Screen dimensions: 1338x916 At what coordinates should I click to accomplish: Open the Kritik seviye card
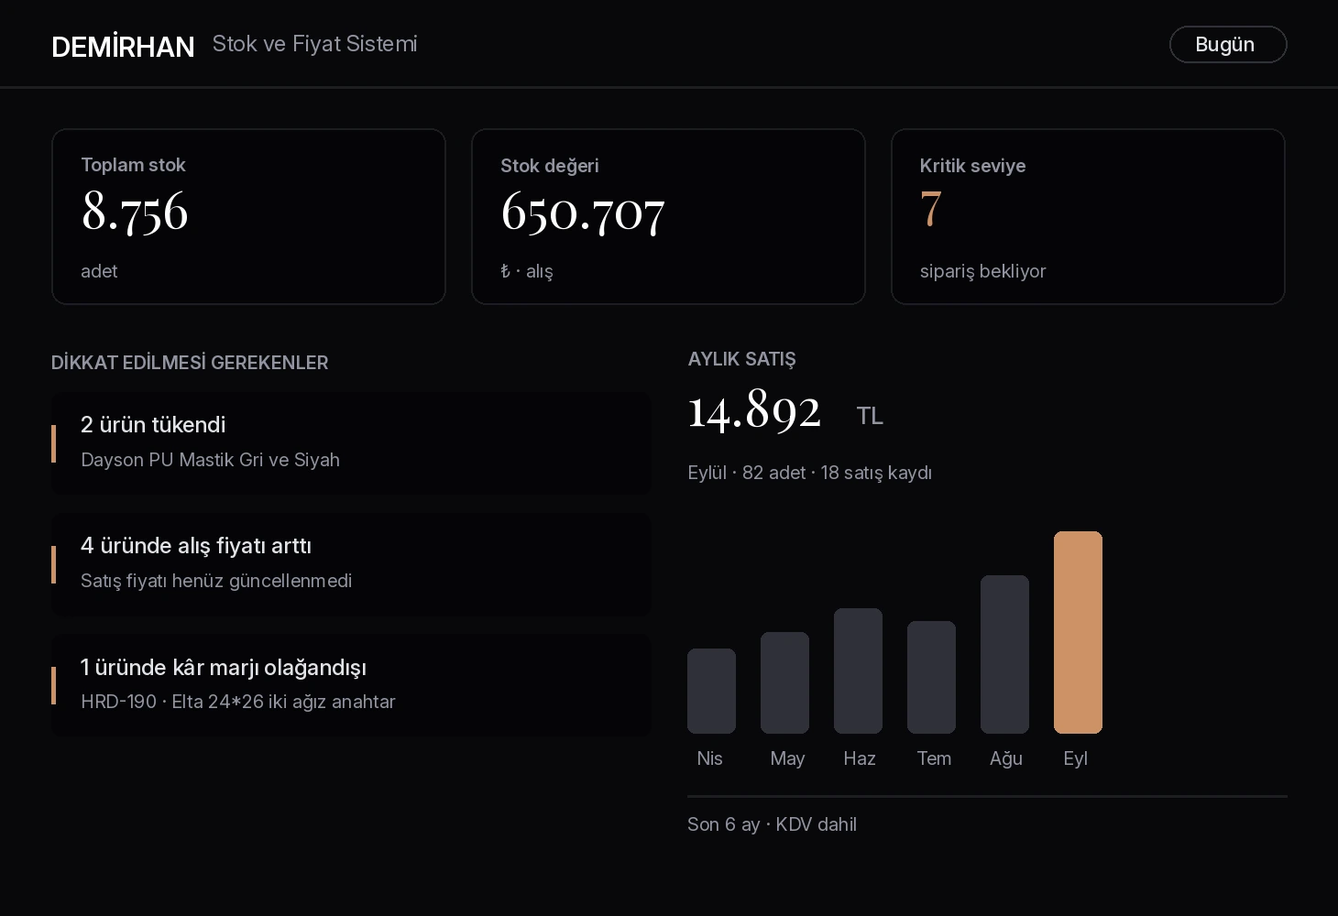[1088, 216]
